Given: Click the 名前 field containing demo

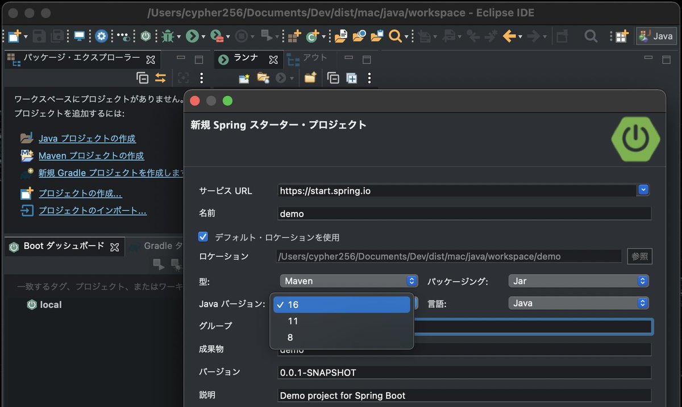Looking at the screenshot, I should [x=464, y=214].
